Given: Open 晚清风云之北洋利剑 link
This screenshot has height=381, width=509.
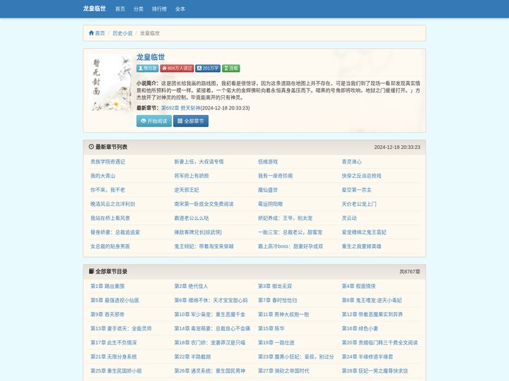Looking at the screenshot, I should [112, 204].
